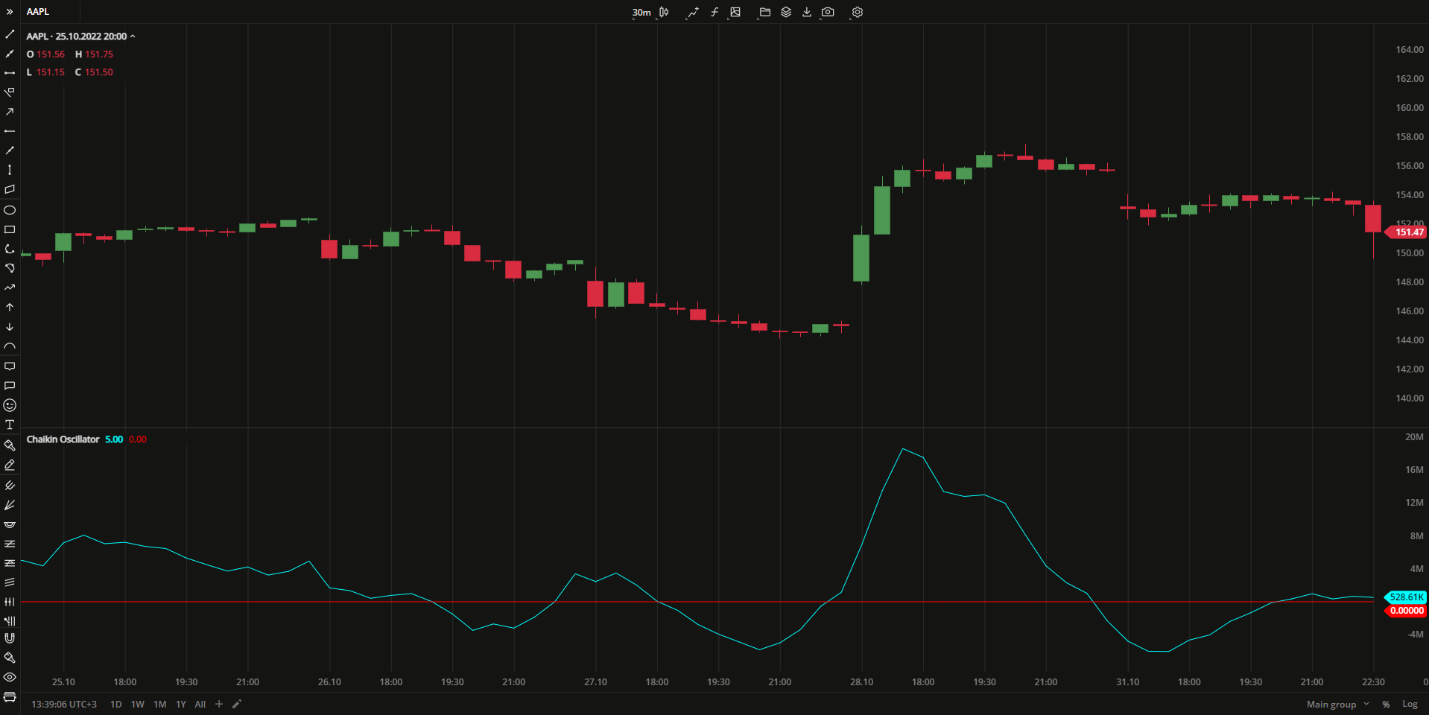Open the layers objects panel
Viewport: 1429px width, 715px height.
786,12
